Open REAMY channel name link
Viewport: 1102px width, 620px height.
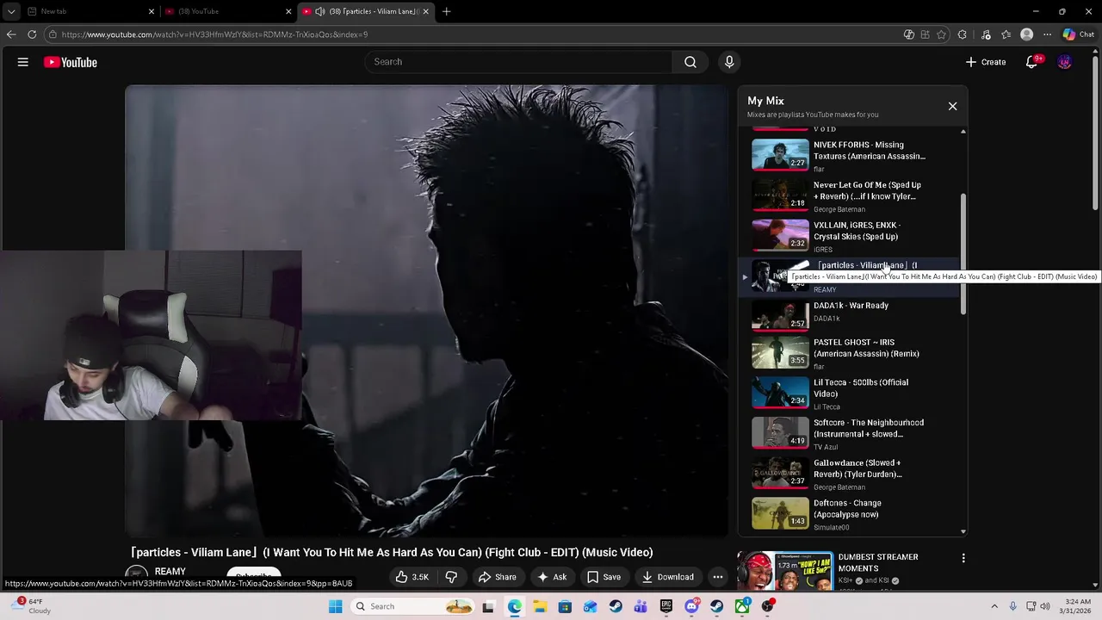click(170, 572)
